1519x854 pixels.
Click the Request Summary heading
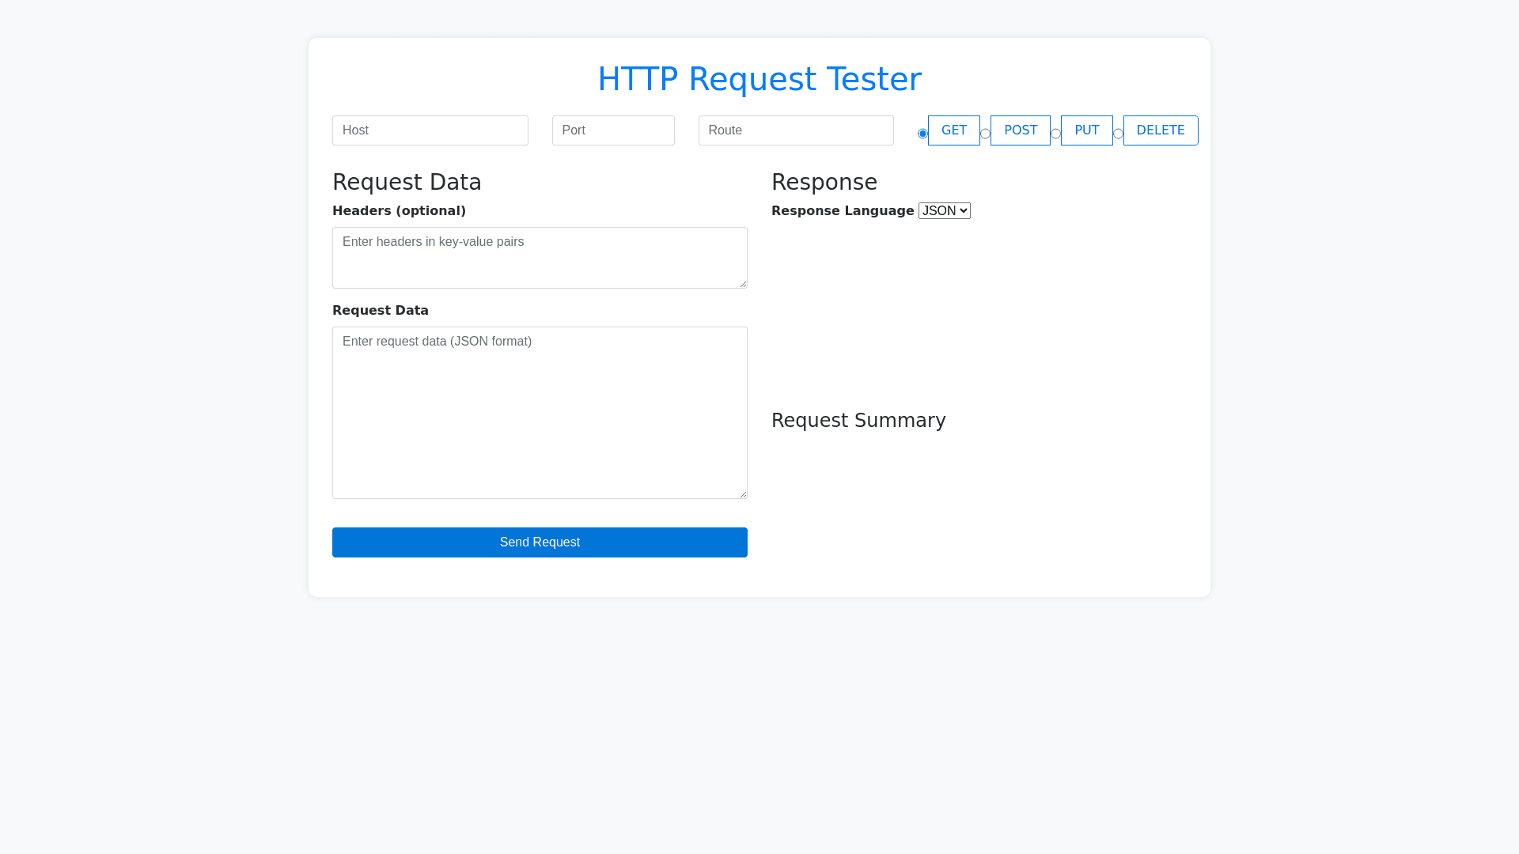(858, 421)
